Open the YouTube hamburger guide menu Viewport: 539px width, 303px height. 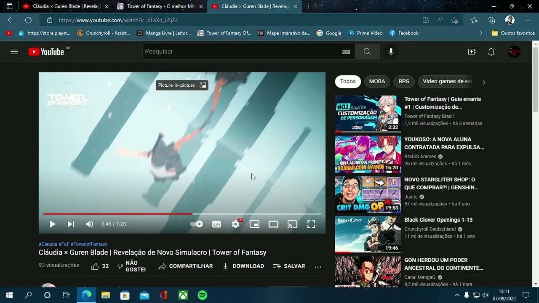[x=14, y=51]
